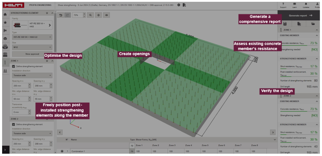
Task: Increase Zone 1 Spacing in x stepper
Action: coord(29,84)
